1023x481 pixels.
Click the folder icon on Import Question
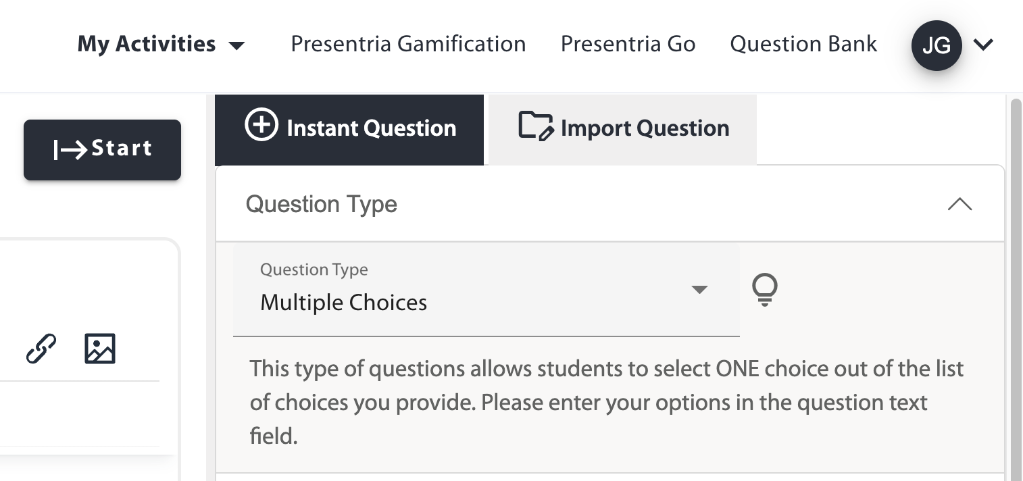(x=535, y=126)
